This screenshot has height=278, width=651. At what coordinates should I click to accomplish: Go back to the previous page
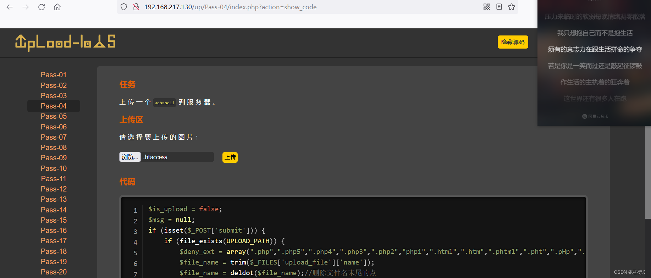tap(10, 7)
